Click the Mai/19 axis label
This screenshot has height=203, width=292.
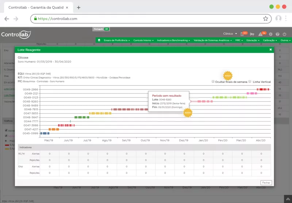tap(49, 140)
